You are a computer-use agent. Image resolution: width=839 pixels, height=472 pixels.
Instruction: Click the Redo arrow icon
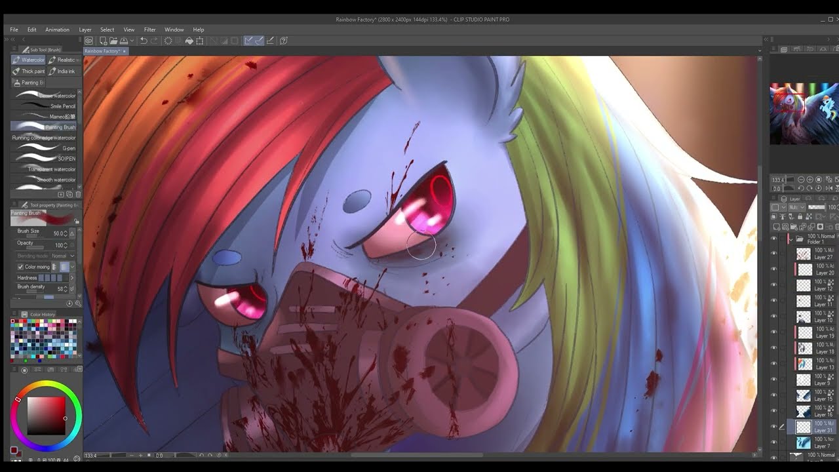pos(154,41)
